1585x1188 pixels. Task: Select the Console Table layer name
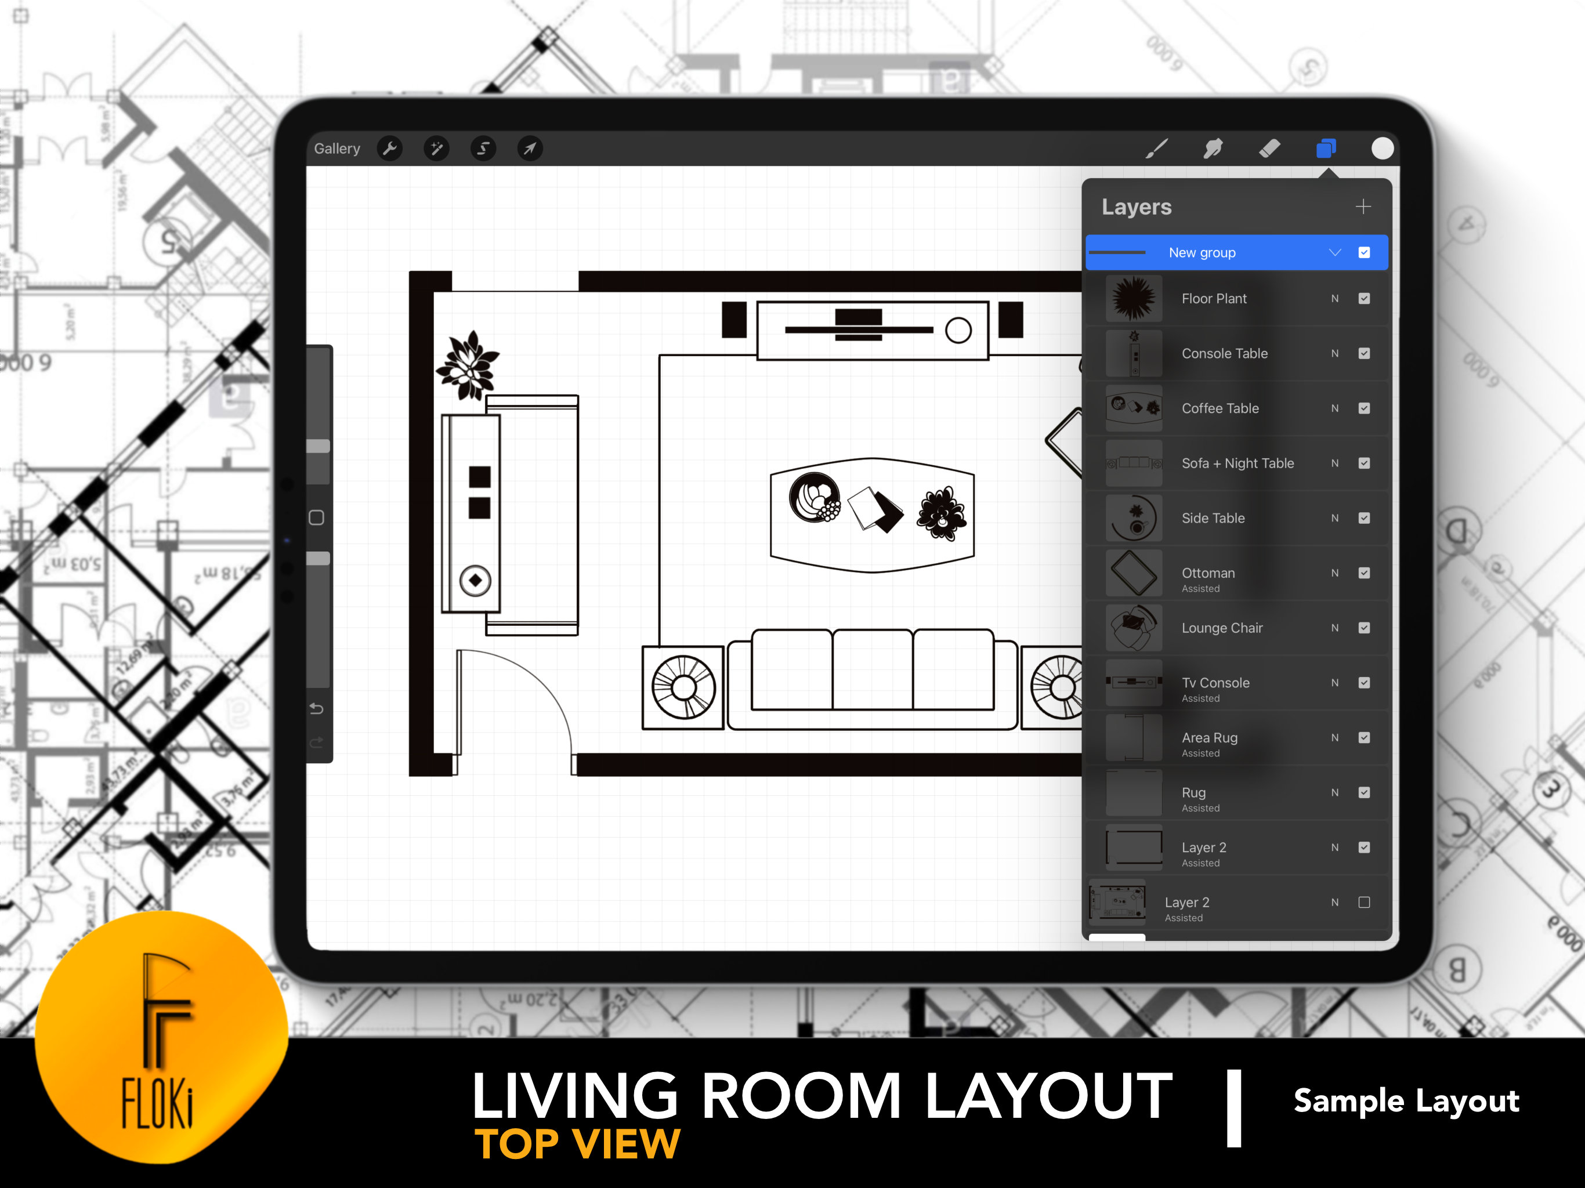[1225, 353]
